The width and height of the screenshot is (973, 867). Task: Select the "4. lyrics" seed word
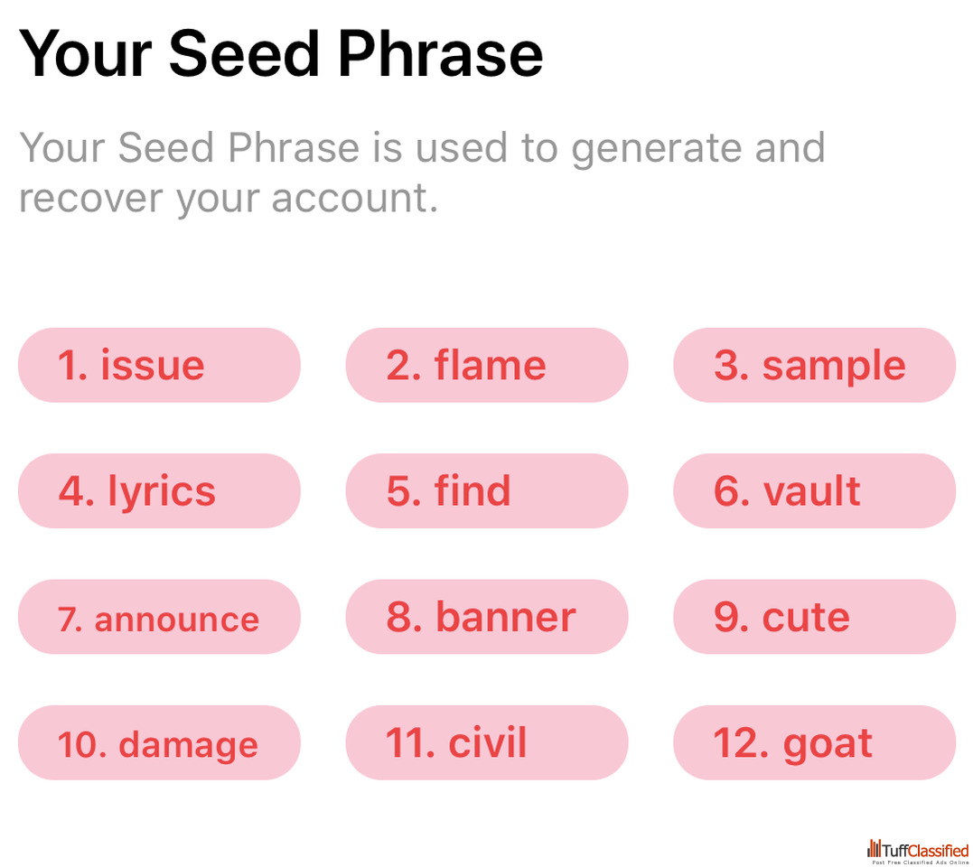[x=159, y=490]
